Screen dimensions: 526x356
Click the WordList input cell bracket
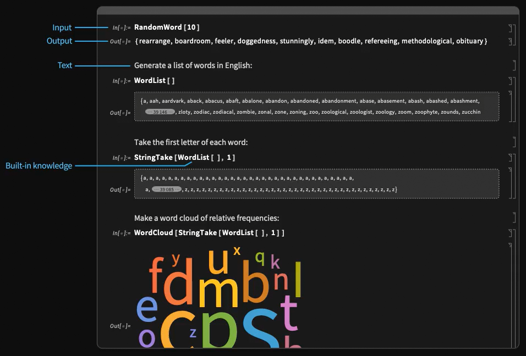(511, 81)
